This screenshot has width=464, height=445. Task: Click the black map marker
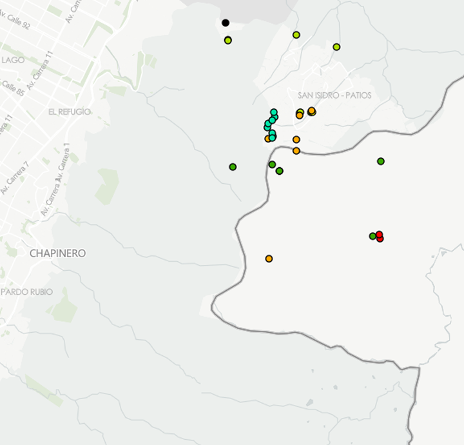click(x=226, y=23)
